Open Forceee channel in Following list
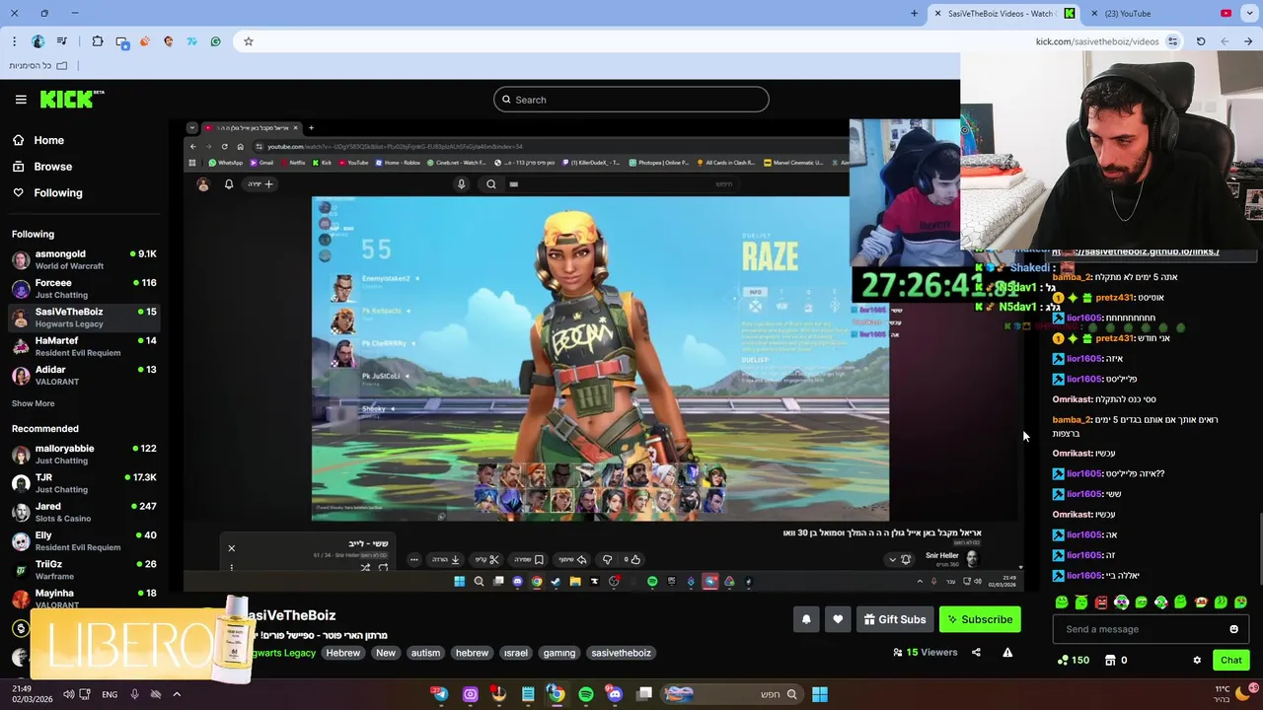The height and width of the screenshot is (710, 1263). click(x=84, y=288)
